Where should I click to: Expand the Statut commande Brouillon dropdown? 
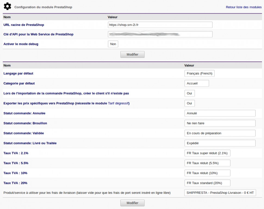[220, 123]
